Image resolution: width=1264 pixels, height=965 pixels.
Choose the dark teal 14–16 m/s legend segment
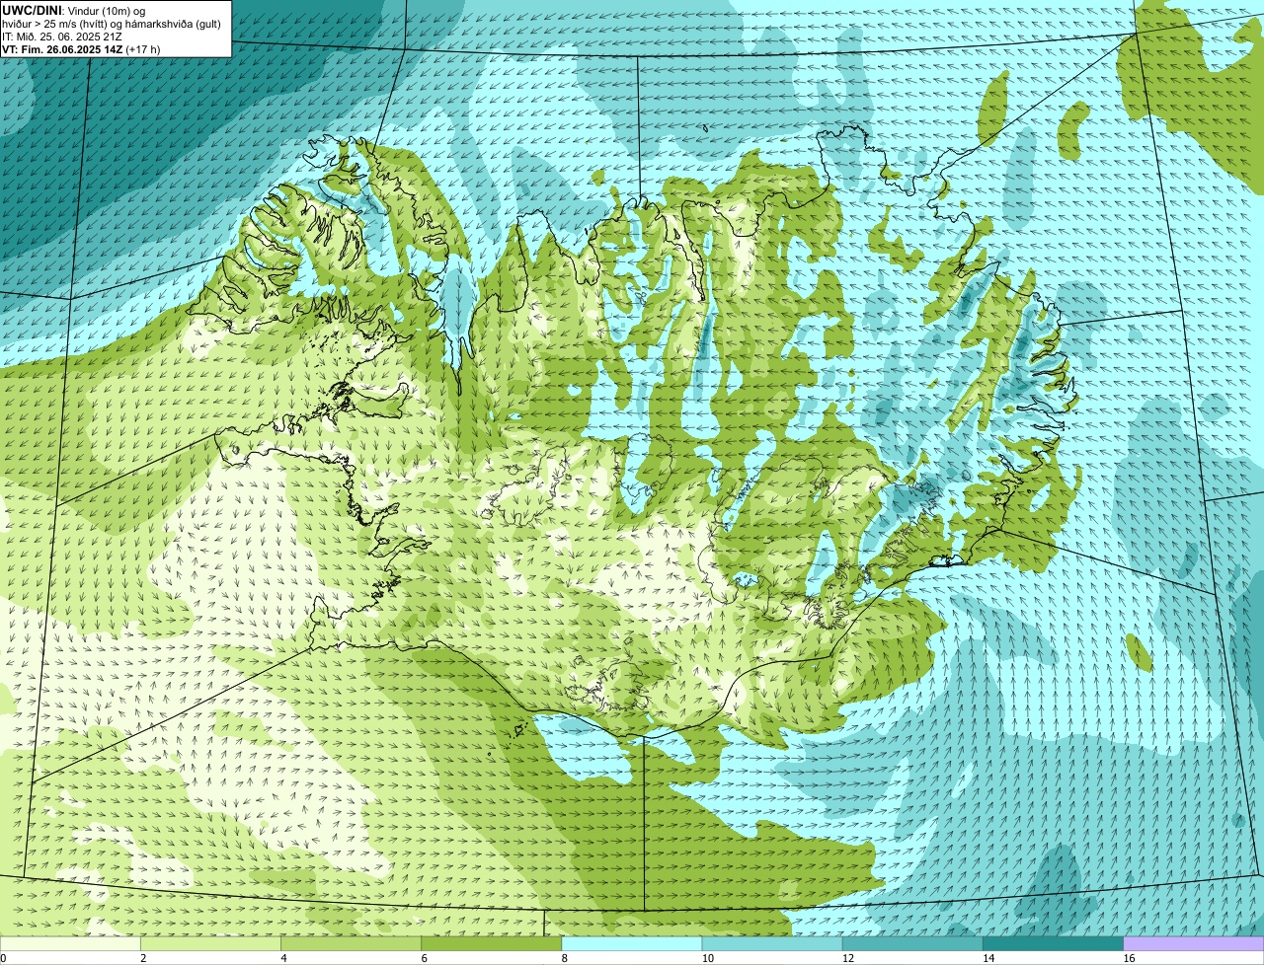1053,943
